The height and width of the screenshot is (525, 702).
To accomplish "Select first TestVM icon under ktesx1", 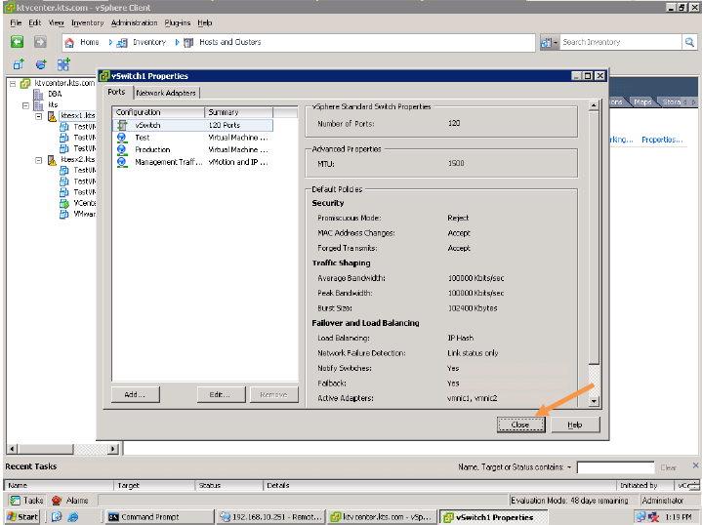I will tap(64, 127).
